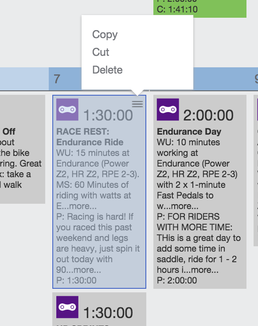258x326 pixels.
Task: Click the bike icon on Race Rest workout
Action: point(67,109)
